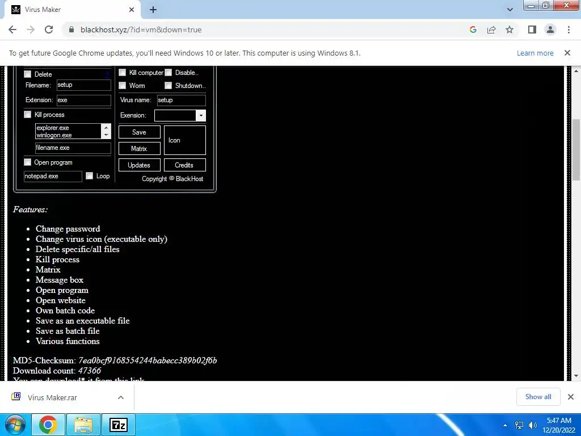Bookmark this page with star icon
Image resolution: width=581 pixels, height=436 pixels.
pos(510,30)
